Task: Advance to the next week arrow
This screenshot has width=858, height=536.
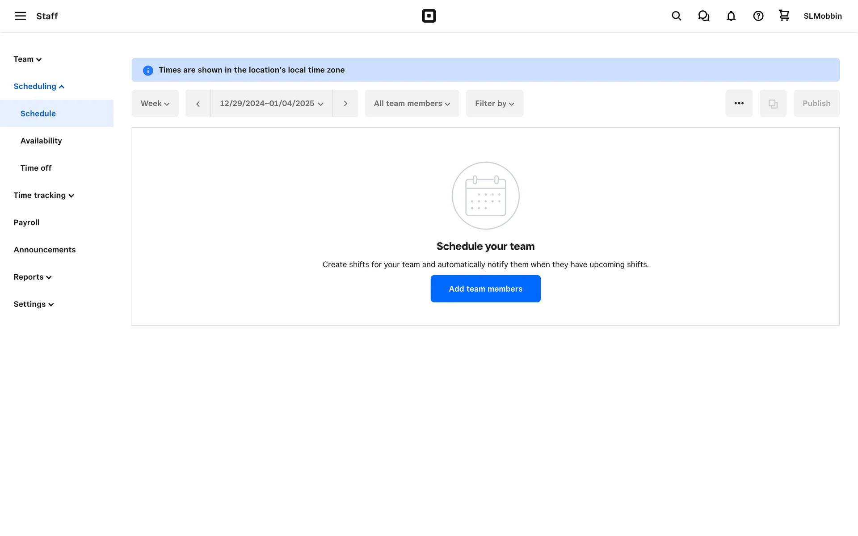Action: [x=345, y=104]
